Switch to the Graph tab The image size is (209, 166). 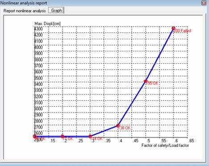tap(56, 10)
